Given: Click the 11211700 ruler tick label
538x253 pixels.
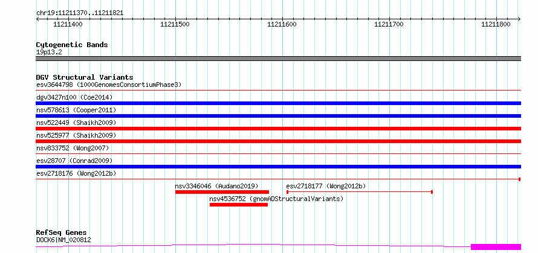Looking at the screenshot, I should tap(389, 24).
